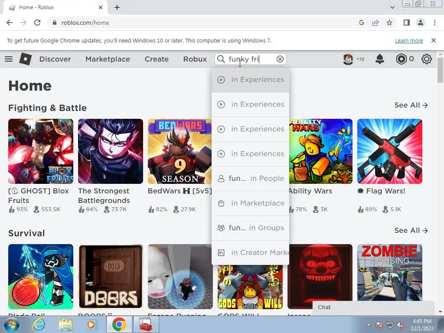
Task: Select the 'in Creator Marketplace' suggestion
Action: pyautogui.click(x=250, y=252)
